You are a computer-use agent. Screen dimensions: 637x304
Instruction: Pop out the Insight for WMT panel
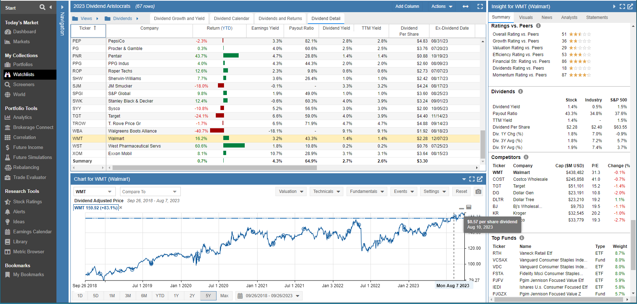coord(630,6)
